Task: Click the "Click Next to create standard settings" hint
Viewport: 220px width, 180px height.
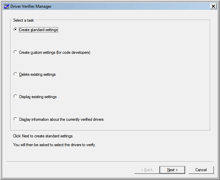Action: click(x=43, y=136)
